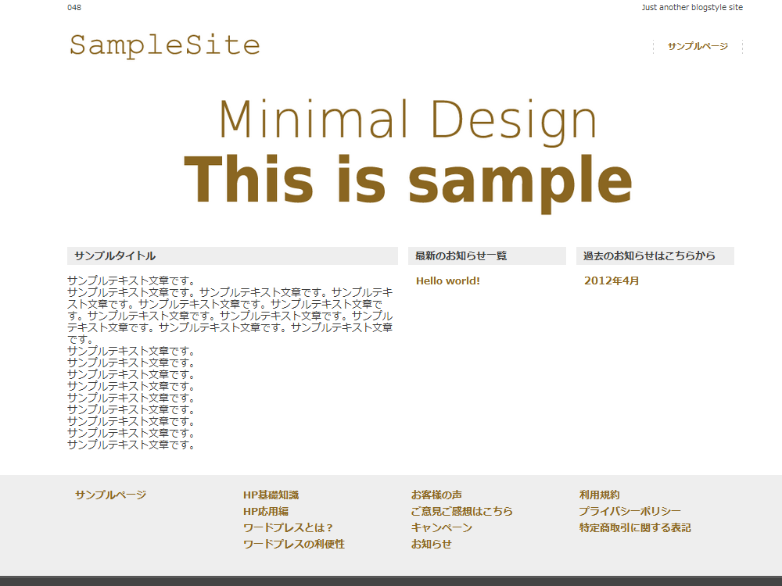Open お客様の声 footer link
Viewport: 782px width, 586px height.
pos(436,495)
